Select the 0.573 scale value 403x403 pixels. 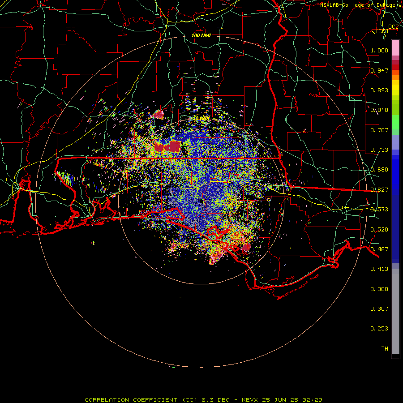[379, 210]
